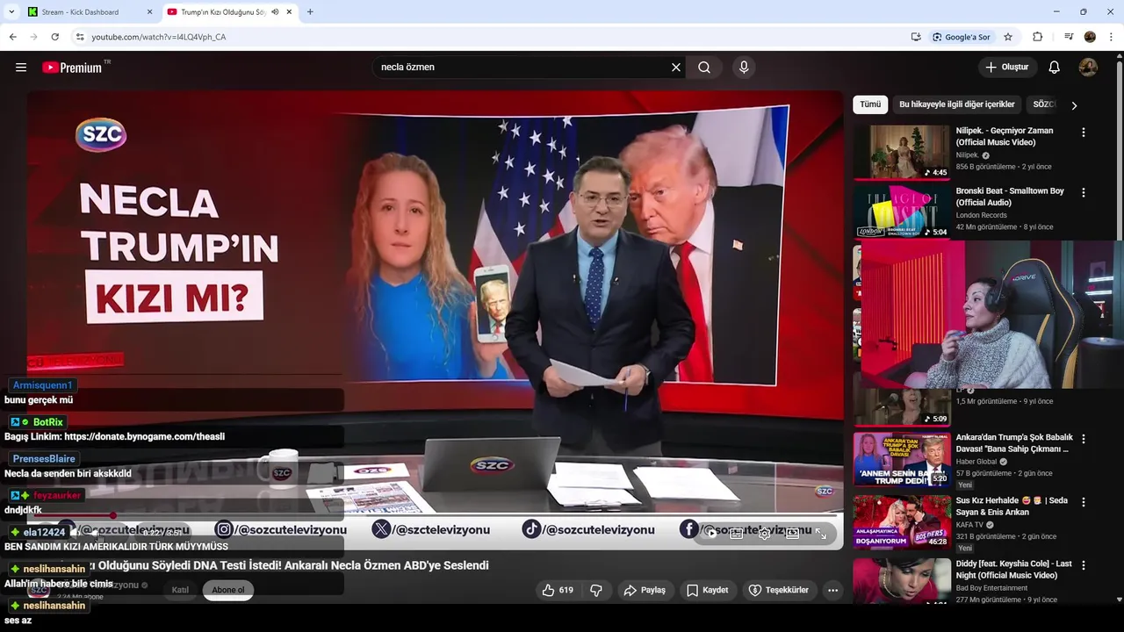Open options for Sus Kız Herhalde video
This screenshot has width=1124, height=632.
point(1083,502)
